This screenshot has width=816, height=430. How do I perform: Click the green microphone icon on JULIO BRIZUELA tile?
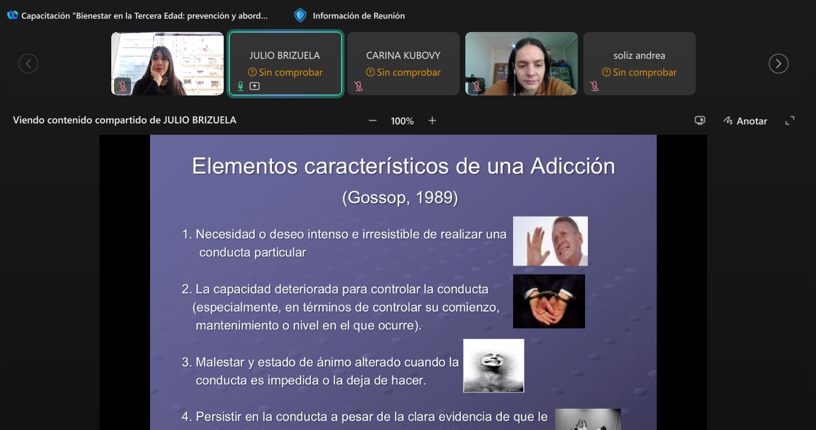pyautogui.click(x=241, y=86)
